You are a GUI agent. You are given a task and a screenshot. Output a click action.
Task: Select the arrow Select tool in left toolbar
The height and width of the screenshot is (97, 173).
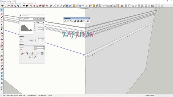[x=2, y=10]
